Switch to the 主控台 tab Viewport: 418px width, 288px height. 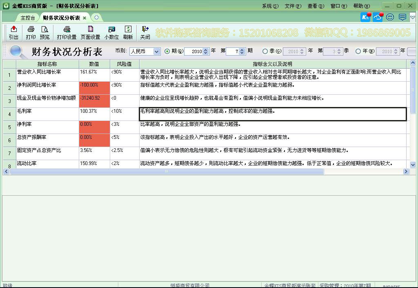click(x=28, y=18)
